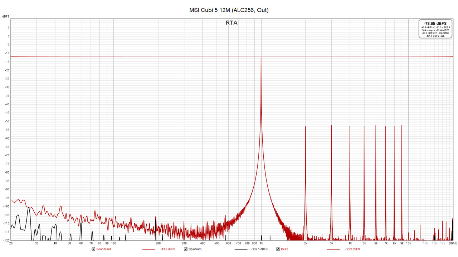Uncheck the Peak trace checkbox
458x257 pixels.
pos(278,249)
